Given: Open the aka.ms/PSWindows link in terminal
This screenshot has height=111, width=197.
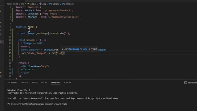Looking at the screenshot, I should tap(103, 98).
